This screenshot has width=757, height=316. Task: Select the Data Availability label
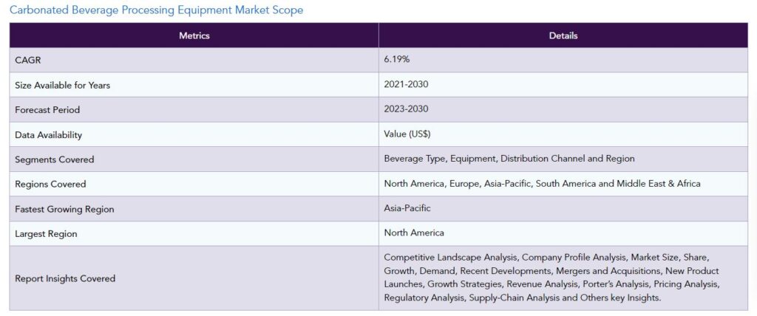(48, 135)
